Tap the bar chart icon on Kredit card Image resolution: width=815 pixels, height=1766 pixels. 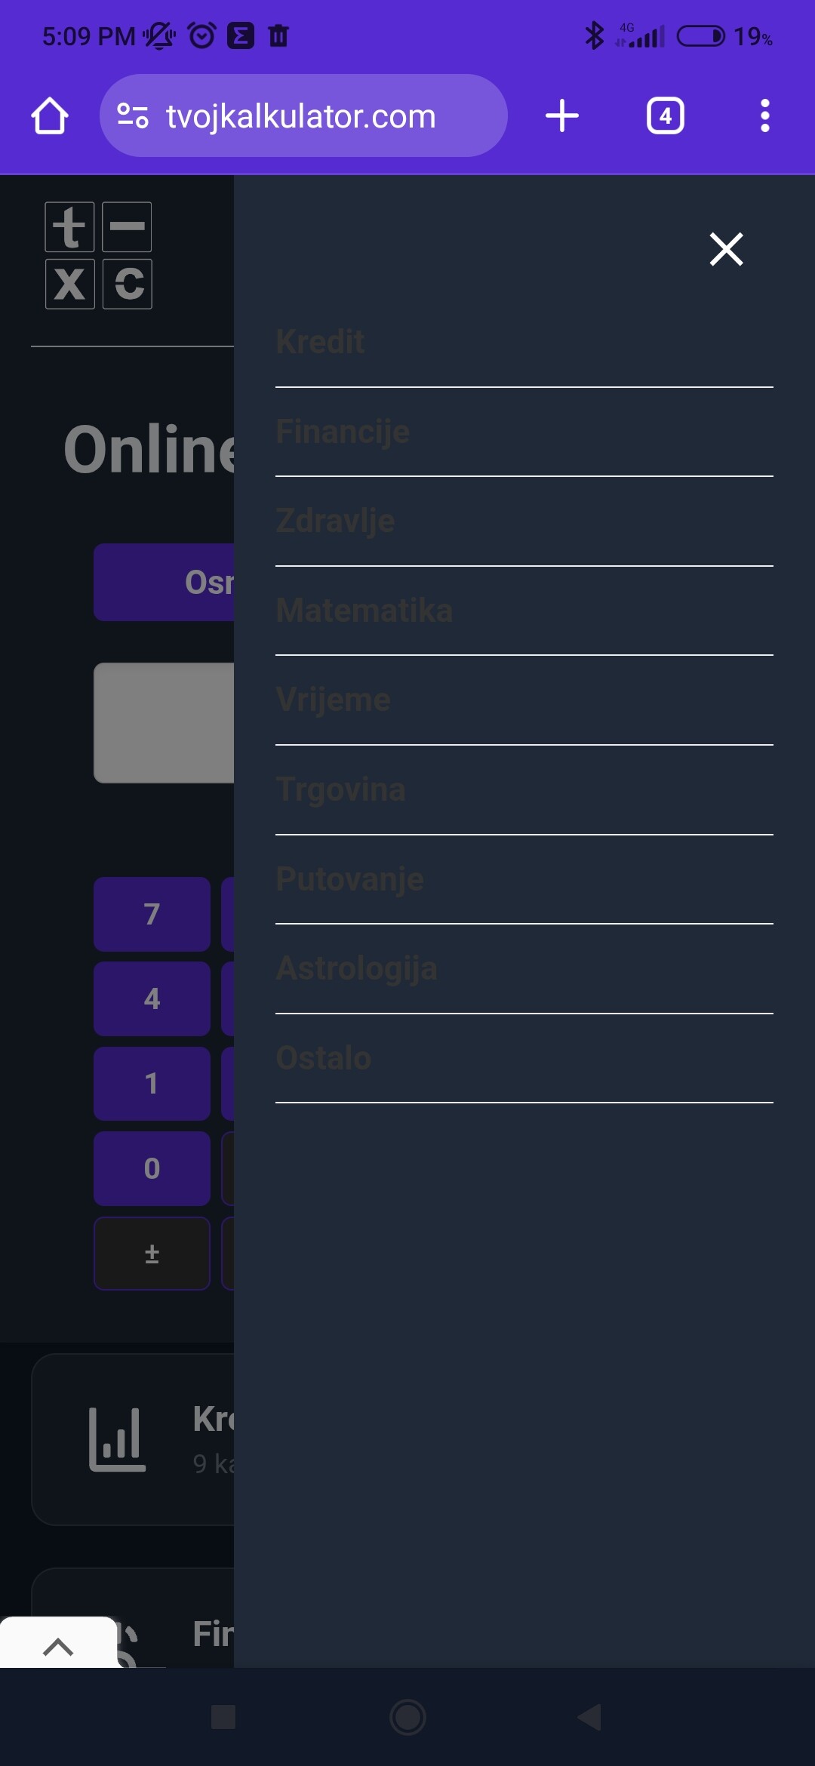point(117,1439)
